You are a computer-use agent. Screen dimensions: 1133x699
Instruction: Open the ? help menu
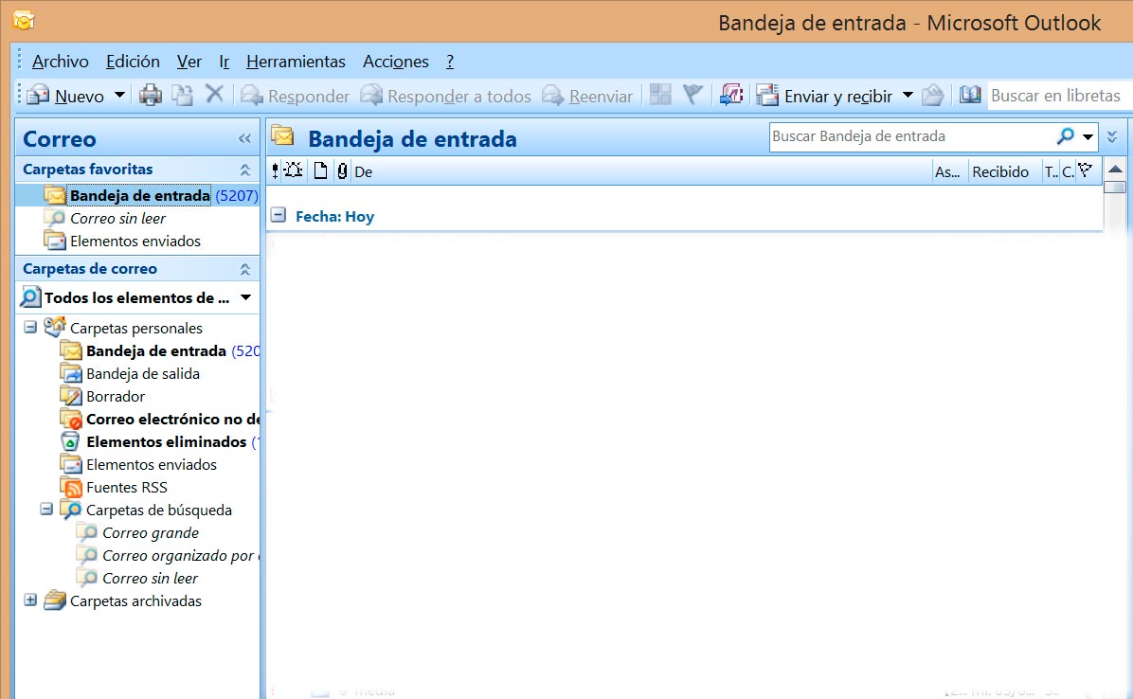[449, 62]
